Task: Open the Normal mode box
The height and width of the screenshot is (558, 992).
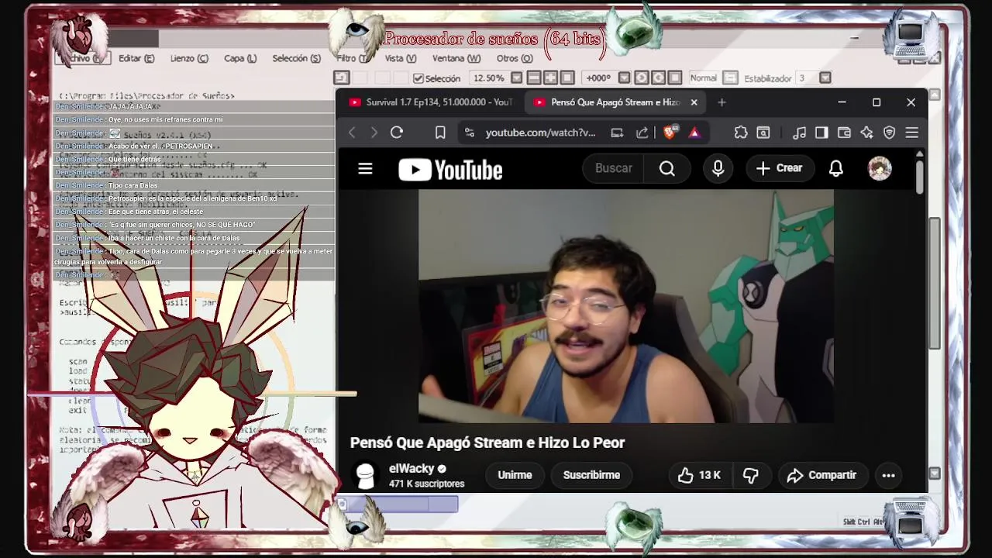Action: (x=703, y=77)
